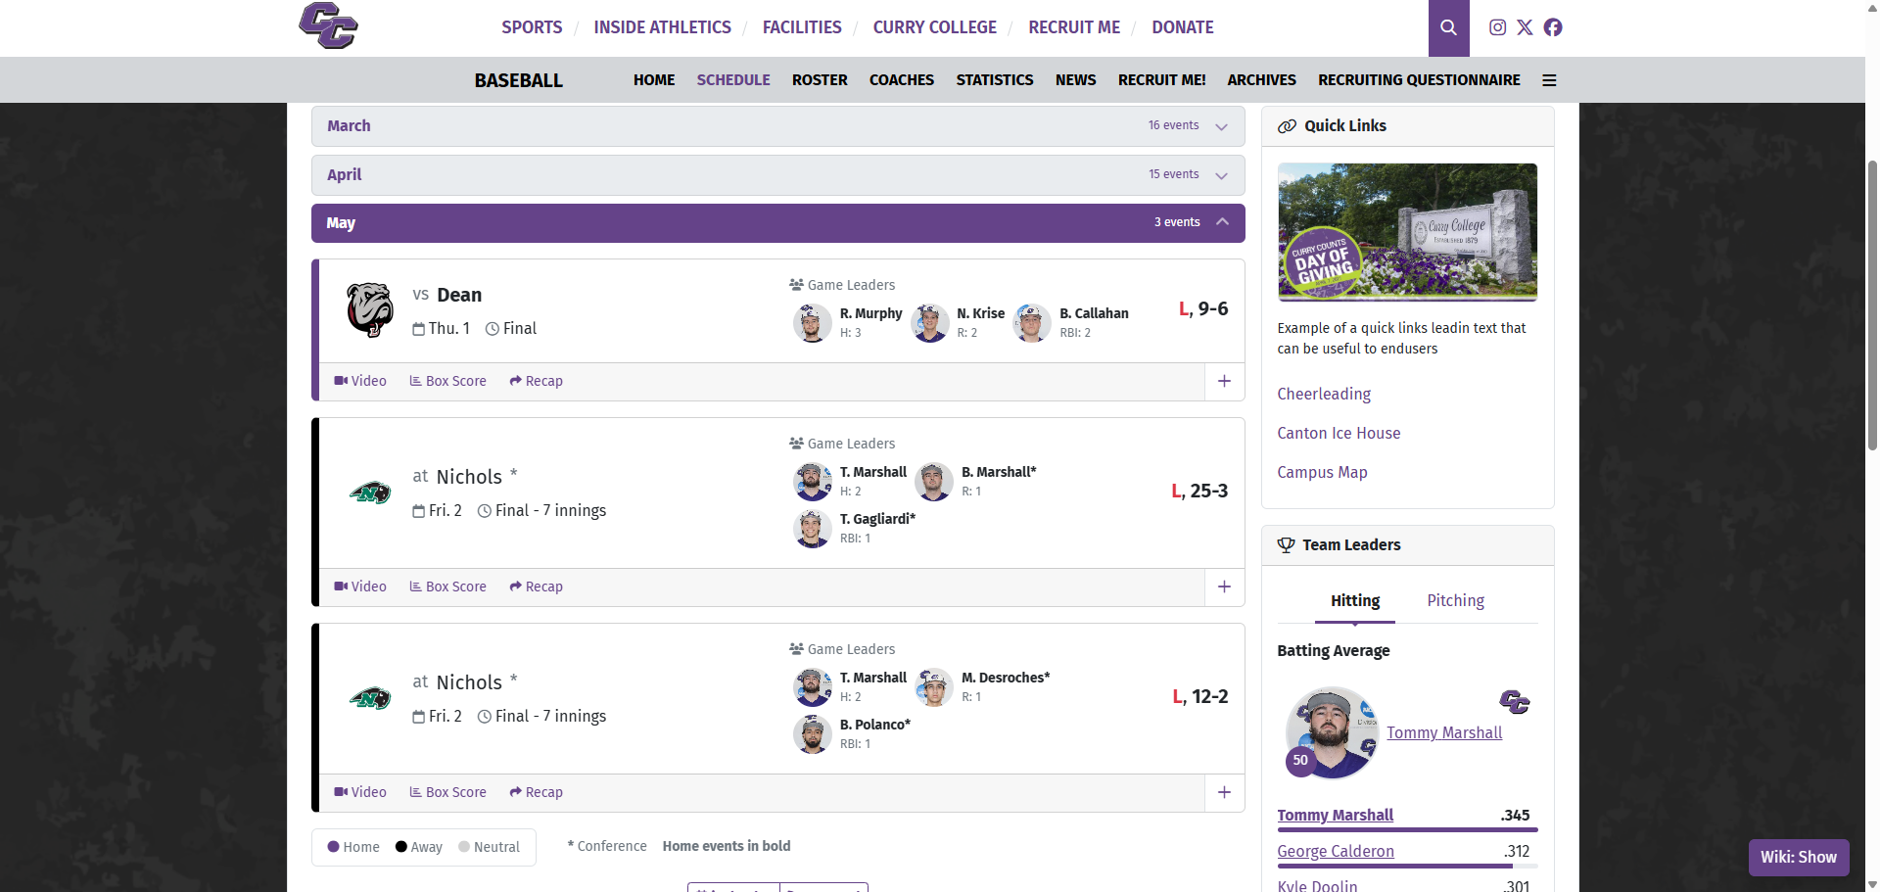The width and height of the screenshot is (1880, 892).
Task: Click T. Marshall's headshot in the 12-2 game
Action: point(812,687)
